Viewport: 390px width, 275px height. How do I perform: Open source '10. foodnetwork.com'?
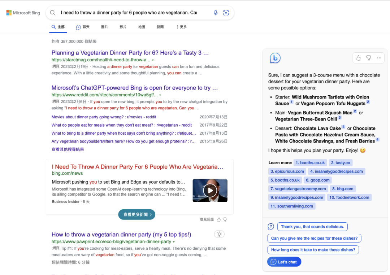(x=350, y=198)
